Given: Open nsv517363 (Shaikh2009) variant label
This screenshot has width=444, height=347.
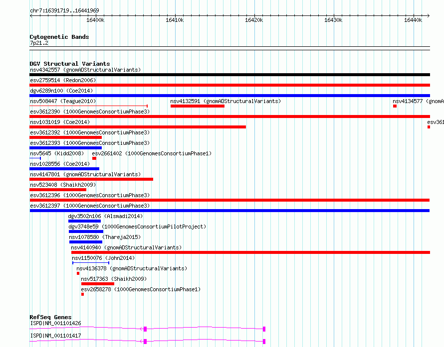Looking at the screenshot, I should click(x=114, y=279).
